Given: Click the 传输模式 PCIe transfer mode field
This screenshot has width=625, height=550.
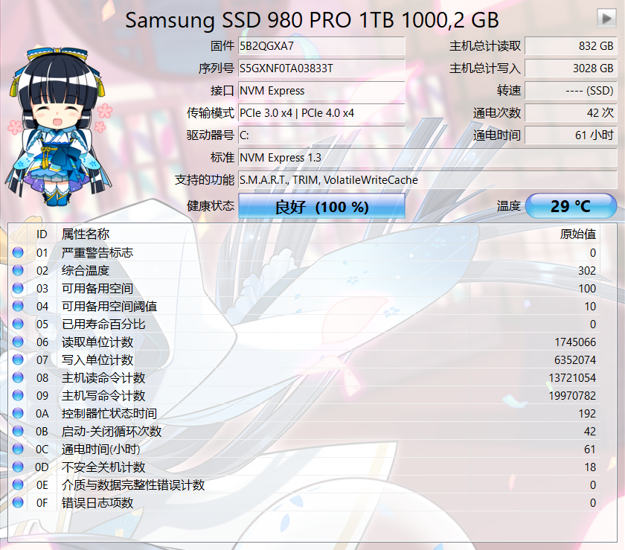Looking at the screenshot, I should click(x=321, y=113).
